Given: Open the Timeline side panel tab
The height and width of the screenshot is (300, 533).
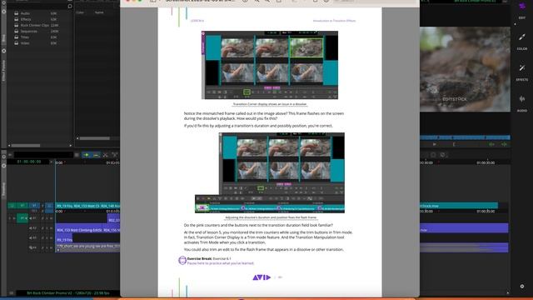Looking at the screenshot, I should pyautogui.click(x=3, y=189).
